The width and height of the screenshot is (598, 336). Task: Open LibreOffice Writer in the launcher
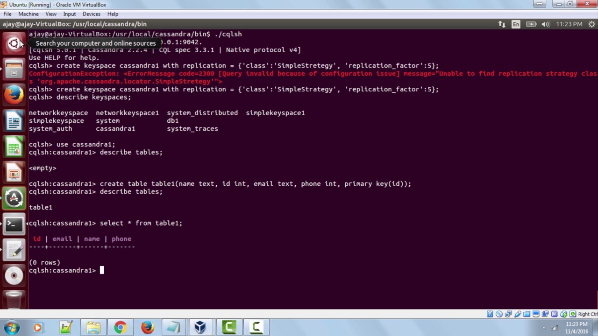point(14,121)
